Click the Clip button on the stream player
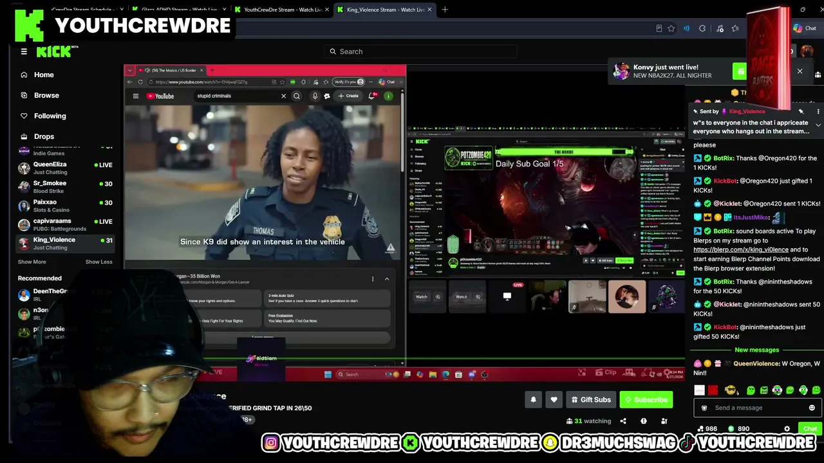 (x=606, y=372)
